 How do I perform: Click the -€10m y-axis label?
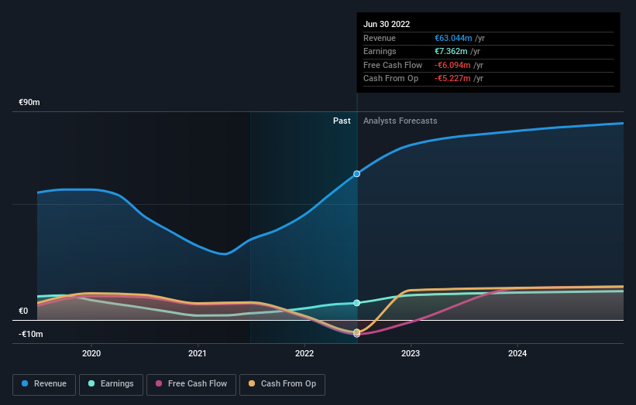(x=30, y=334)
